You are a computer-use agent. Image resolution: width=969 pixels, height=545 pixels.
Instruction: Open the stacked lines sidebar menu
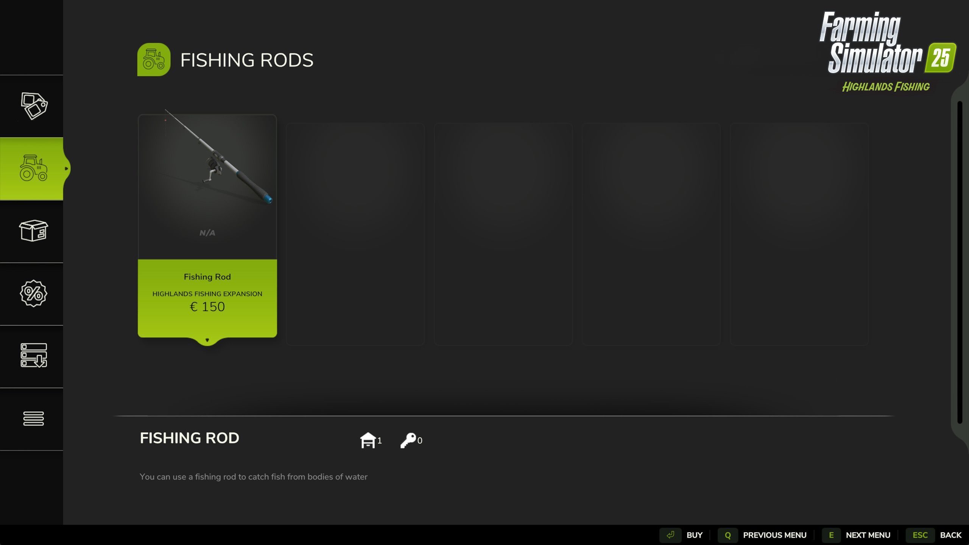(x=33, y=418)
